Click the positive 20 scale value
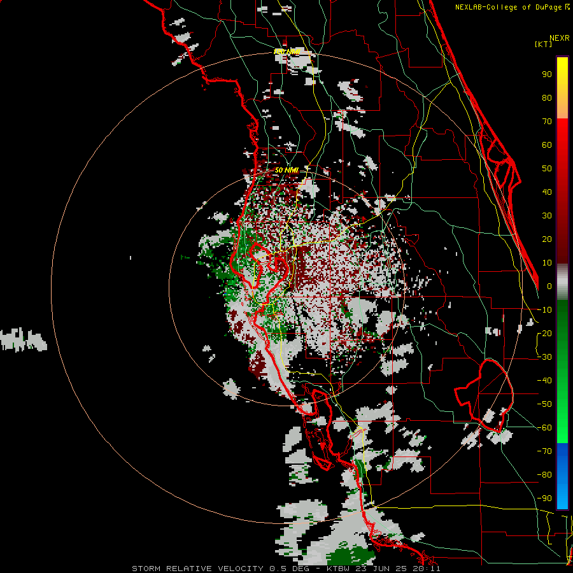Viewport: 573px width, 573px height. (x=547, y=239)
